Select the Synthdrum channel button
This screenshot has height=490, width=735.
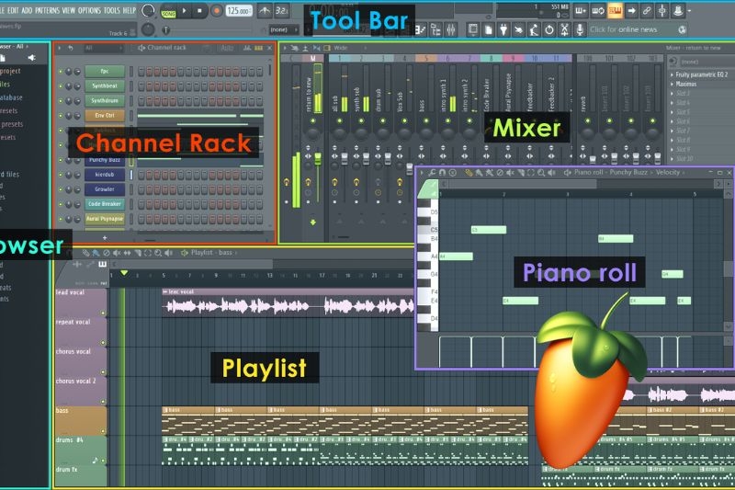point(105,100)
